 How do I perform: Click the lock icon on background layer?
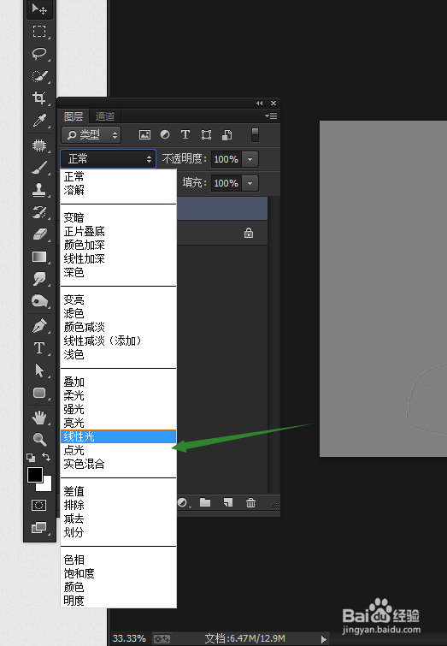point(249,233)
